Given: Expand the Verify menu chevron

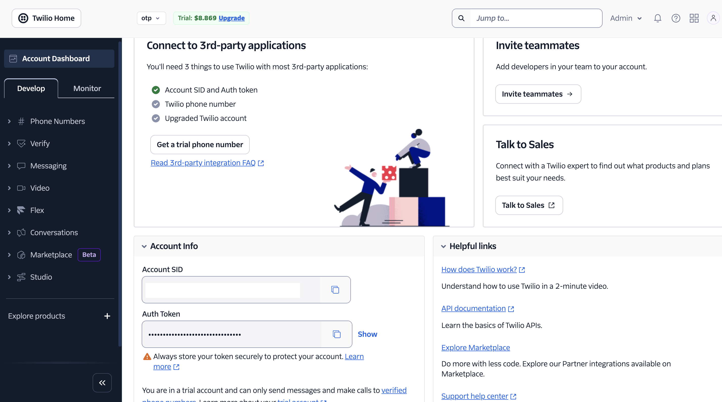Looking at the screenshot, I should pos(9,143).
